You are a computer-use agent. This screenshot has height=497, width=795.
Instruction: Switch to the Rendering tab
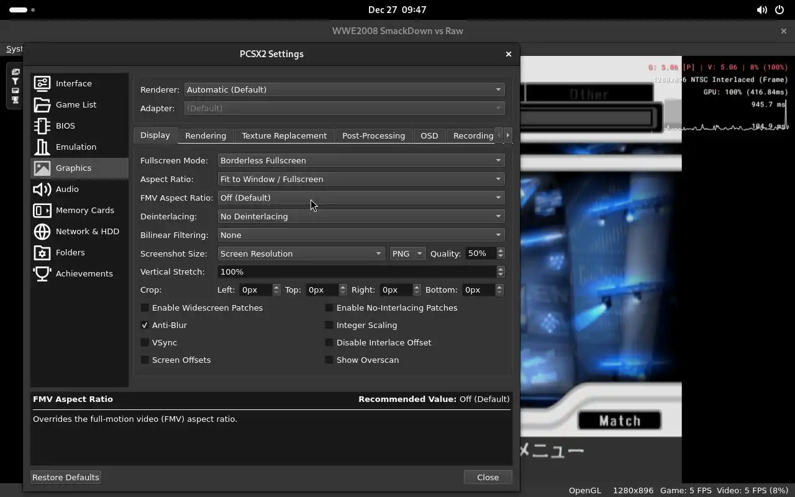(x=206, y=135)
